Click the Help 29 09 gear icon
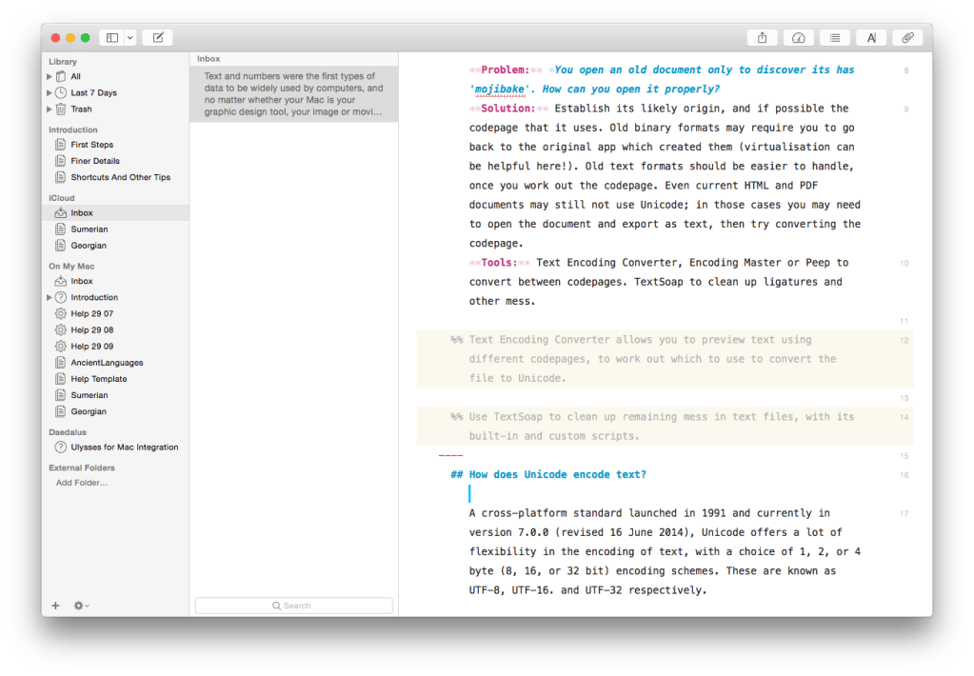Viewport: 974px width, 676px height. point(60,346)
